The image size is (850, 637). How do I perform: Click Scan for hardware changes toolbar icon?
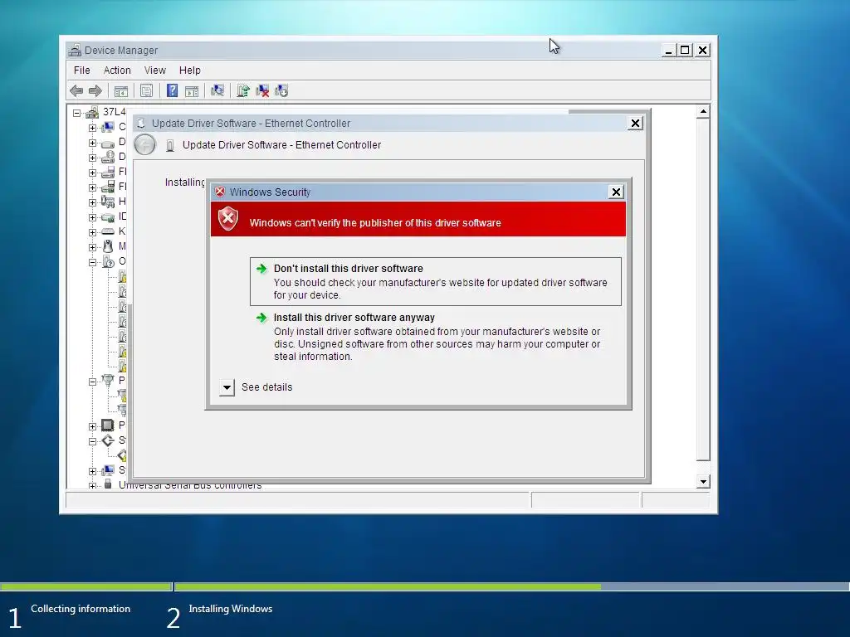pyautogui.click(x=217, y=90)
